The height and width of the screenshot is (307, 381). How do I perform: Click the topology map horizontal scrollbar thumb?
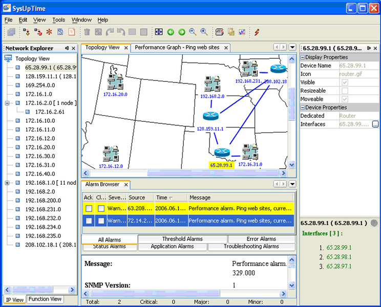(x=213, y=173)
